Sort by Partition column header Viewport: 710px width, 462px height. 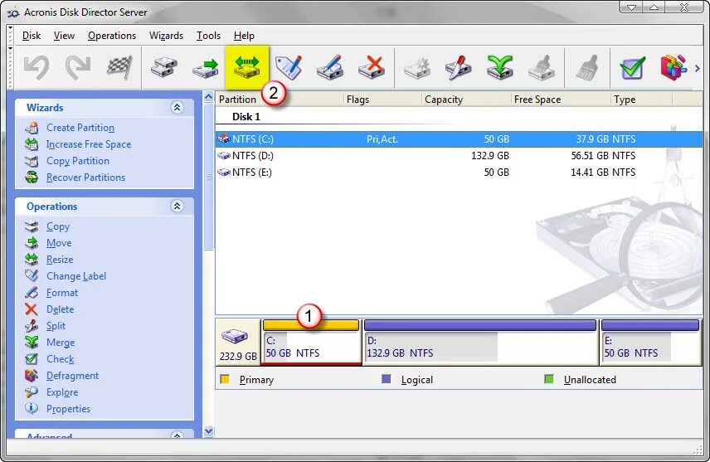click(280, 100)
